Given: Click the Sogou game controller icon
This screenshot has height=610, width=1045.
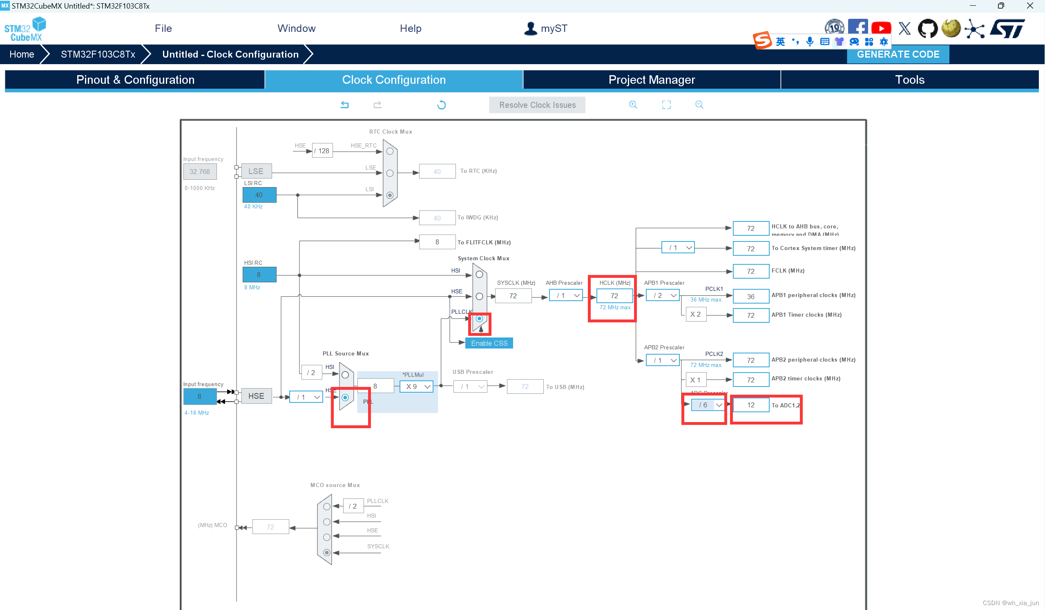Looking at the screenshot, I should click(854, 41).
